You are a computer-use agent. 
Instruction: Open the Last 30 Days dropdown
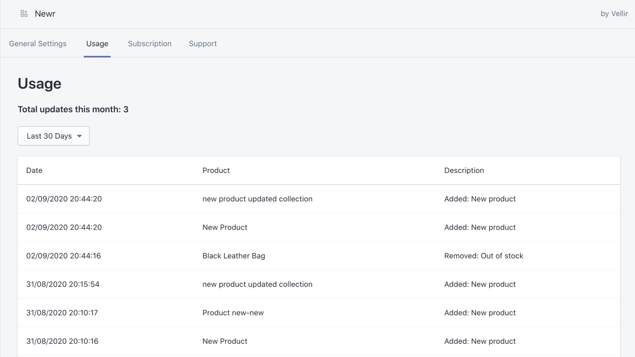[x=53, y=136]
